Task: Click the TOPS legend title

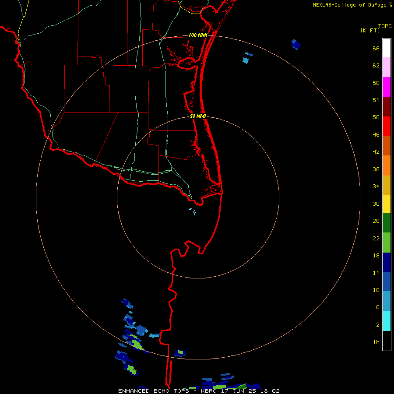Action: [x=385, y=26]
